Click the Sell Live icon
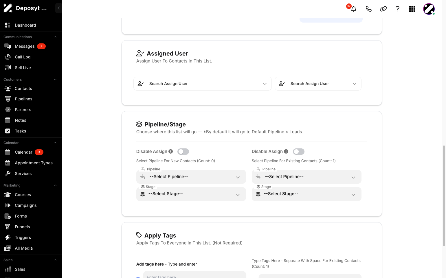The image size is (446, 278). coord(8,68)
